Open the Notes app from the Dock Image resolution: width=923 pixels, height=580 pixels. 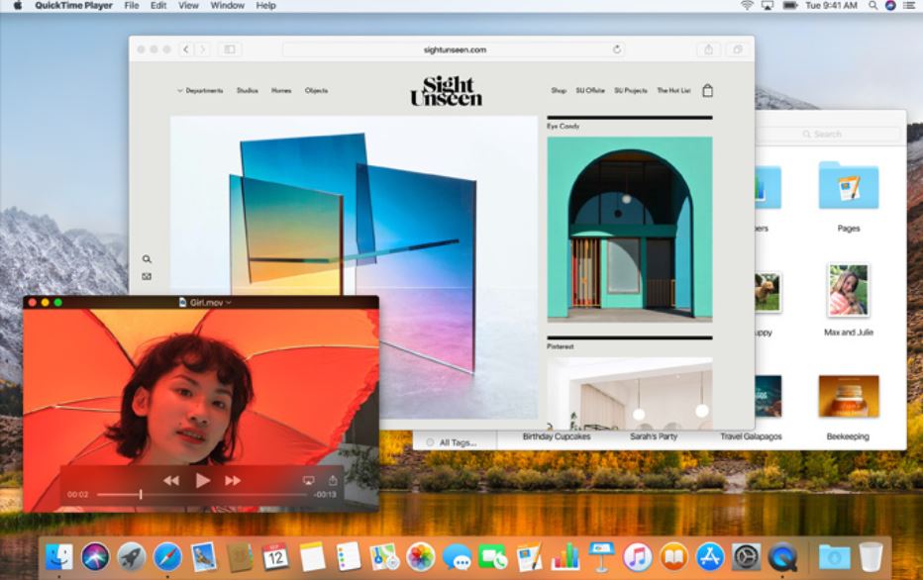click(x=312, y=556)
